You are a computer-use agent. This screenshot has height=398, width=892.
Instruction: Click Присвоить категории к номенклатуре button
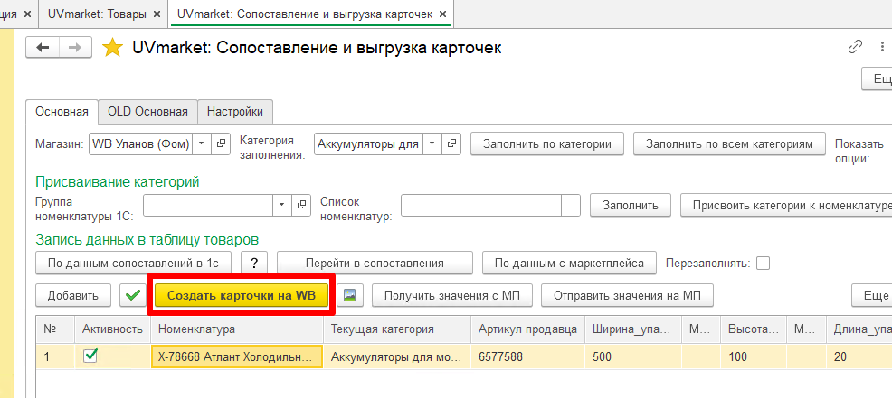click(x=786, y=206)
